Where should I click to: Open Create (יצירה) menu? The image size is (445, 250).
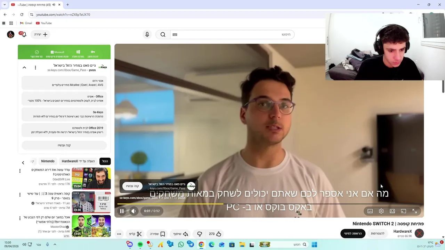pyautogui.click(x=41, y=34)
